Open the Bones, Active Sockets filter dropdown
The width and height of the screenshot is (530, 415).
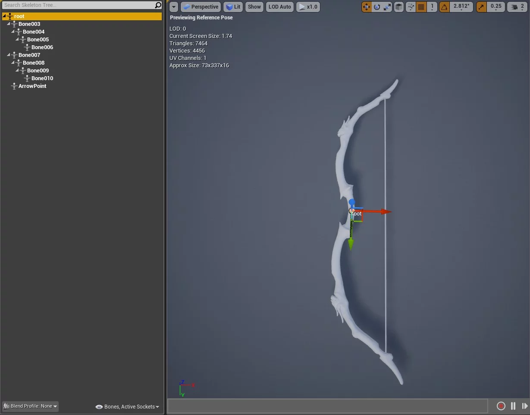128,406
